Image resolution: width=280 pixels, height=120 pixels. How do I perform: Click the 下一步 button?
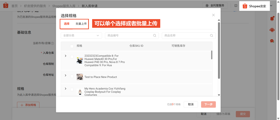click(208, 105)
